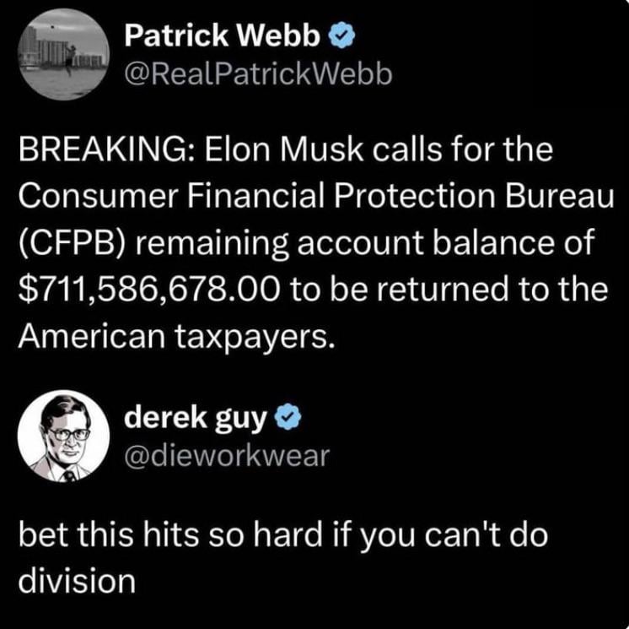Click the can't do phrase in reply
This screenshot has width=629, height=629.
coord(486,534)
